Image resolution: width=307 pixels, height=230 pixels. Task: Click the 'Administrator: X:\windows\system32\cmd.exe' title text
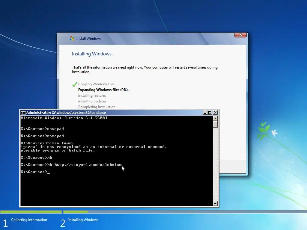(x=66, y=113)
